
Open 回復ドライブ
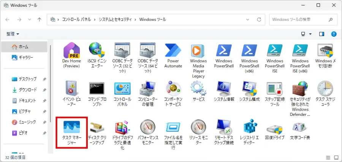(x=275, y=130)
